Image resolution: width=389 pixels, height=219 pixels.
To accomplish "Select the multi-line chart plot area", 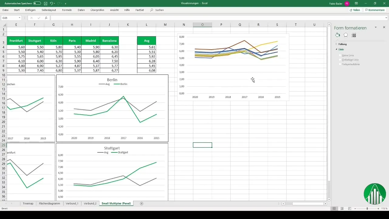I will (x=236, y=65).
